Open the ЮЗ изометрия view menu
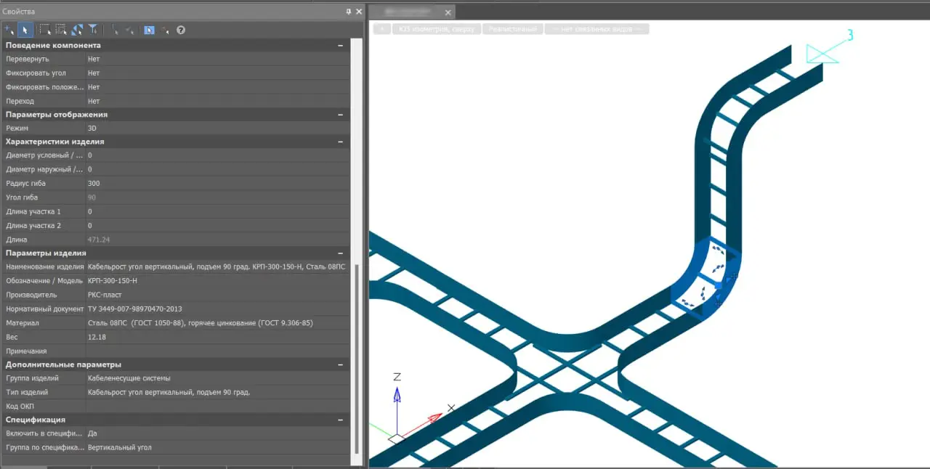 tap(436, 29)
